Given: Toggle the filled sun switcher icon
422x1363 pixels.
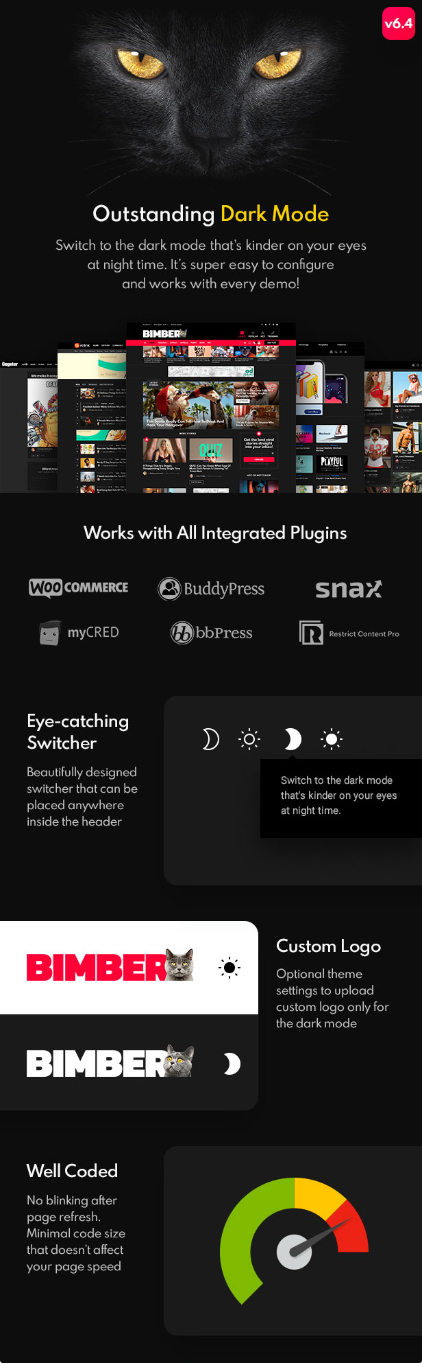Looking at the screenshot, I should (332, 739).
